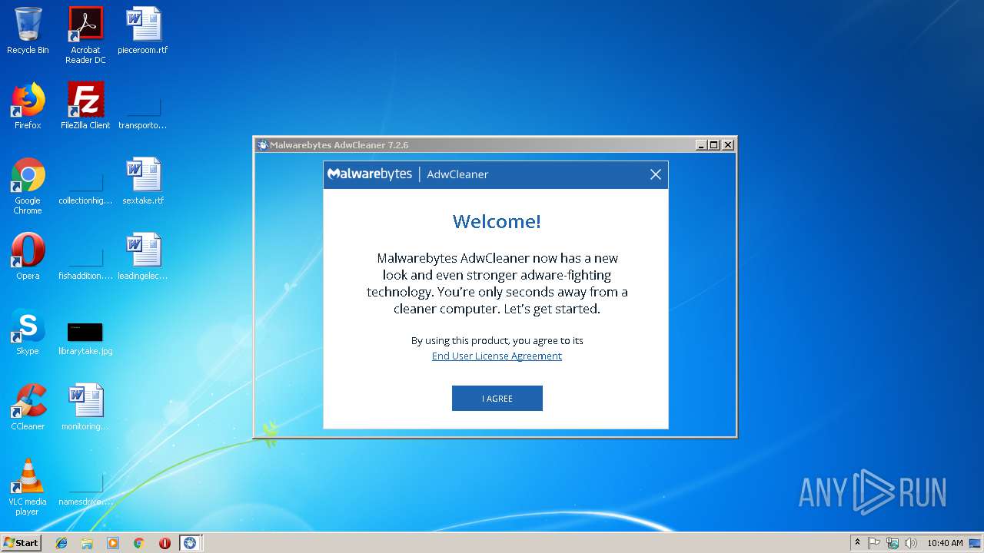Select the leadingelec... document
Image resolution: width=984 pixels, height=553 pixels.
[143, 257]
